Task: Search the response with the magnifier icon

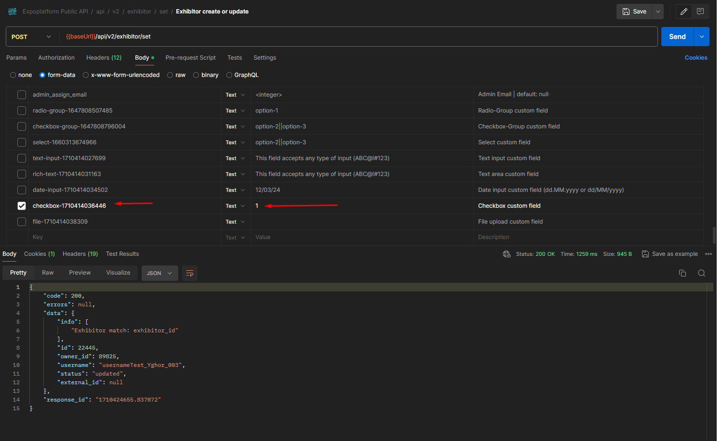Action: click(701, 273)
